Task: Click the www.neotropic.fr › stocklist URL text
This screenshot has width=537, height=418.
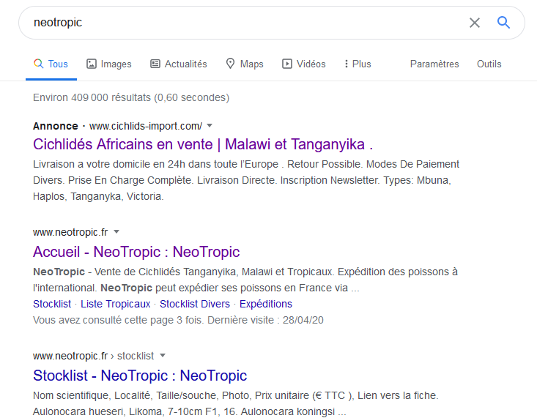Action: [x=94, y=356]
